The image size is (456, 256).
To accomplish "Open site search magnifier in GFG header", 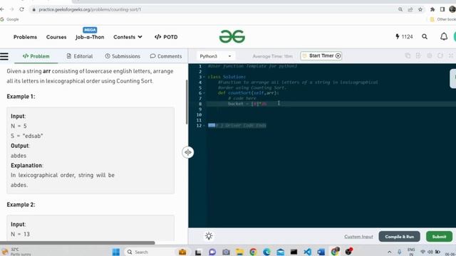I will (x=425, y=36).
